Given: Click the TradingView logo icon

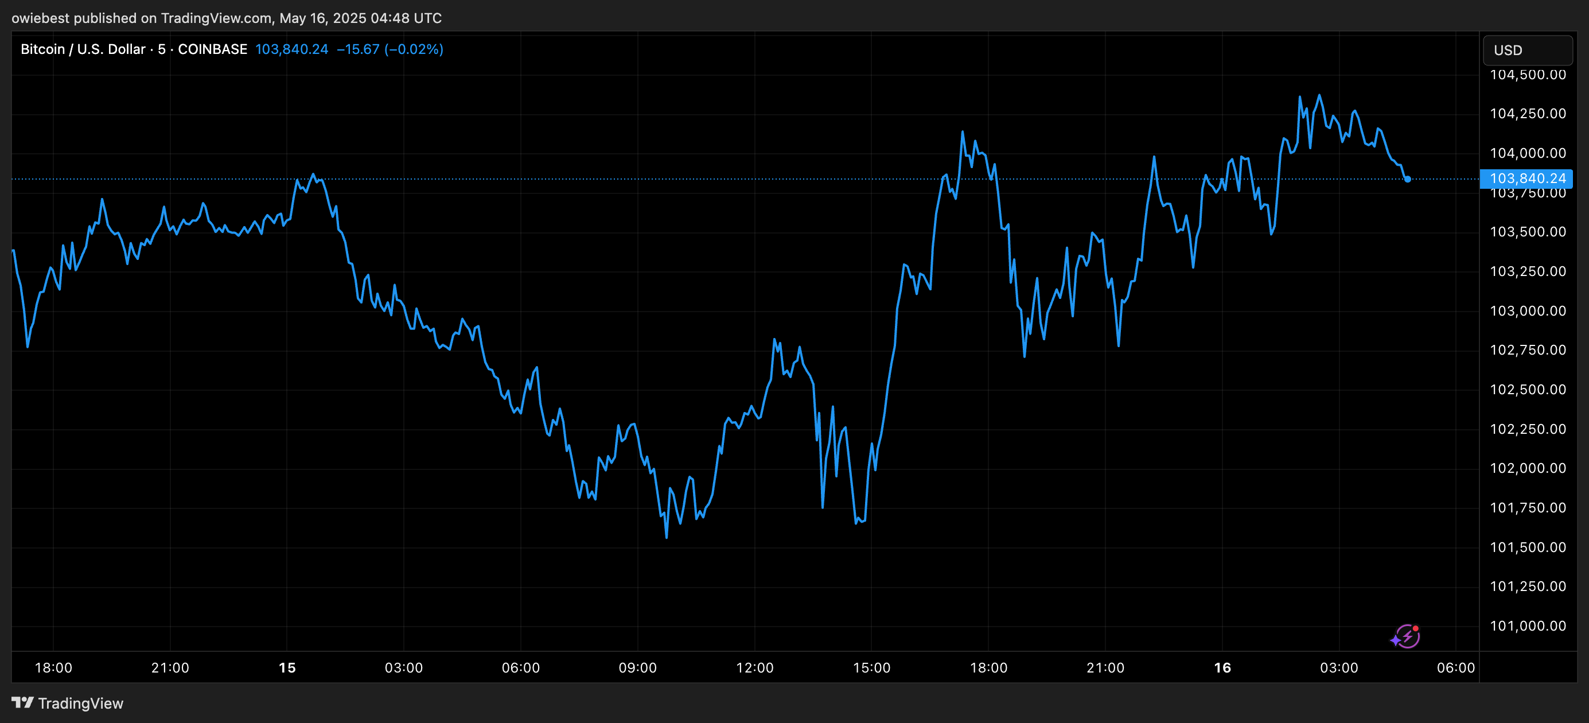Looking at the screenshot, I should [22, 703].
